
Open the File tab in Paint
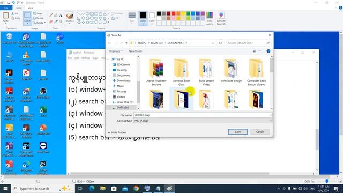[x=6, y=8]
